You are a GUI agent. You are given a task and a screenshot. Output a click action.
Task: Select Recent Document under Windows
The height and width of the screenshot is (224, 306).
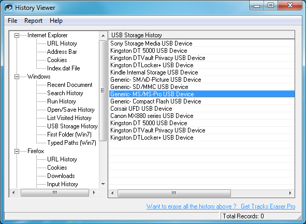70,85
